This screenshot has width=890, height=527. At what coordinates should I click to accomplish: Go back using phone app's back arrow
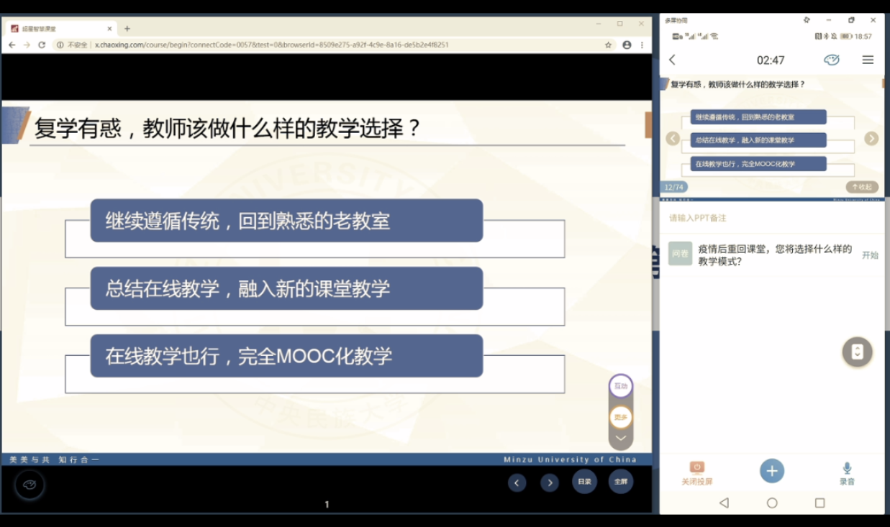673,60
